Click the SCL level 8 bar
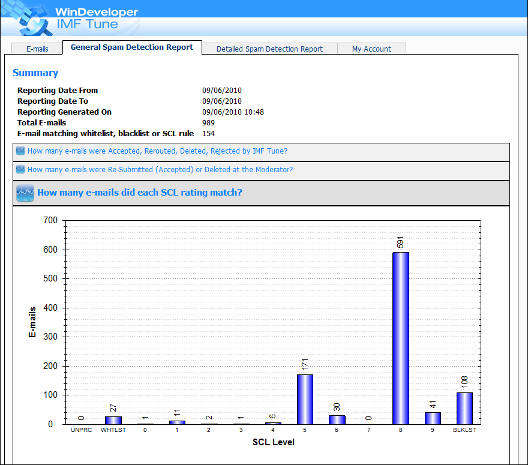Screen dimensions: 528x465 coord(401,338)
